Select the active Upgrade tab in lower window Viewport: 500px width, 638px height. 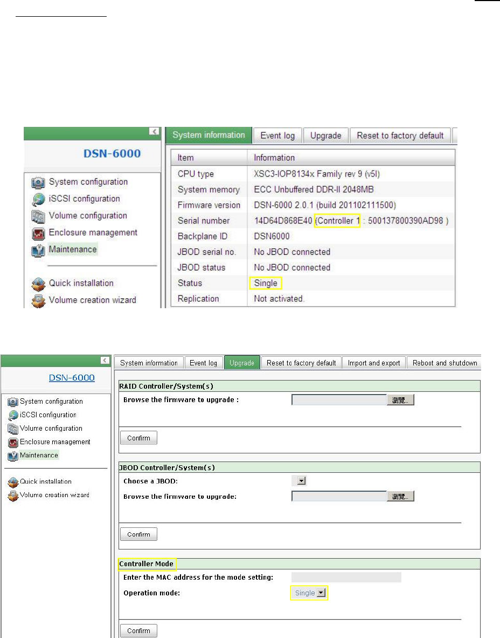[x=242, y=363]
